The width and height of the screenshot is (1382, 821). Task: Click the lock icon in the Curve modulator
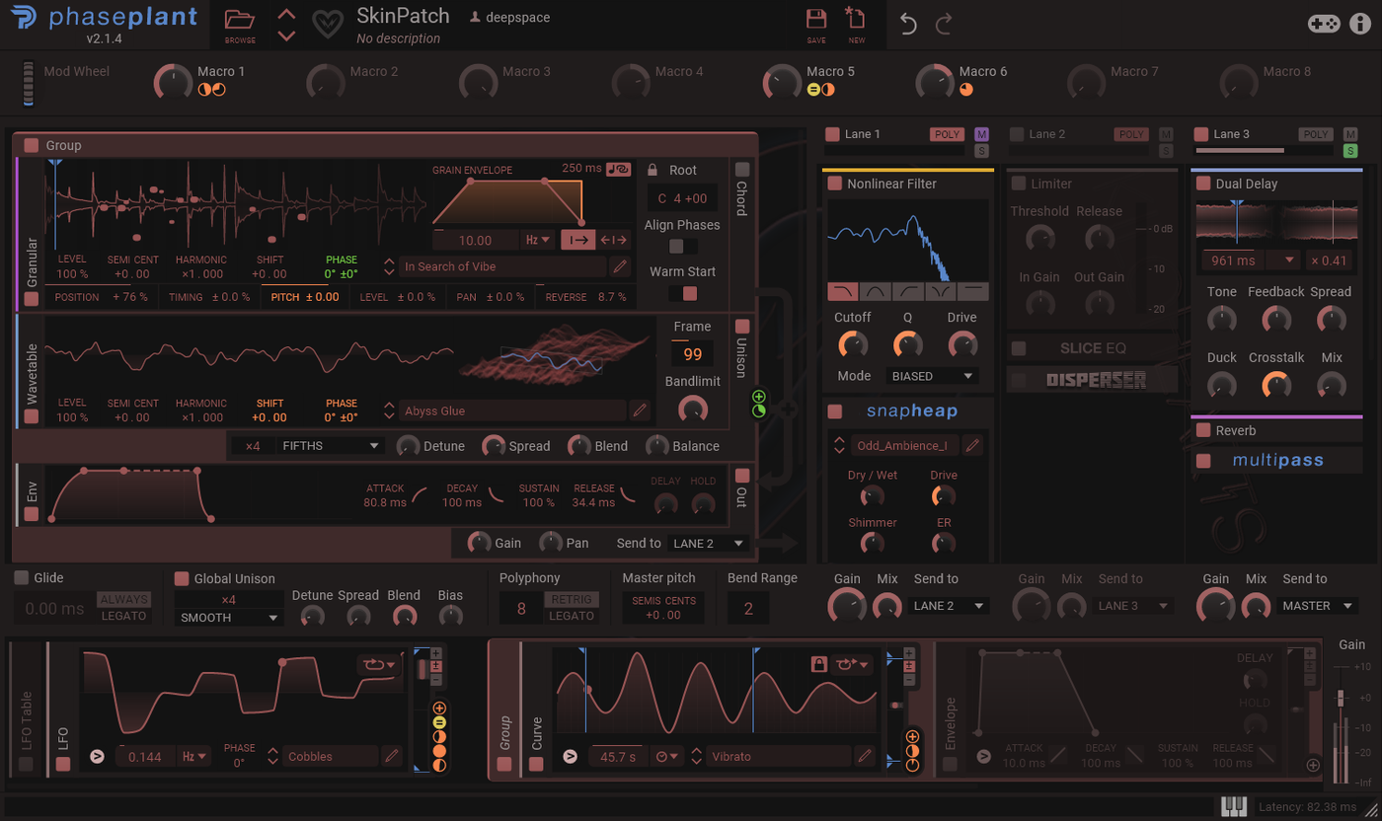[818, 664]
